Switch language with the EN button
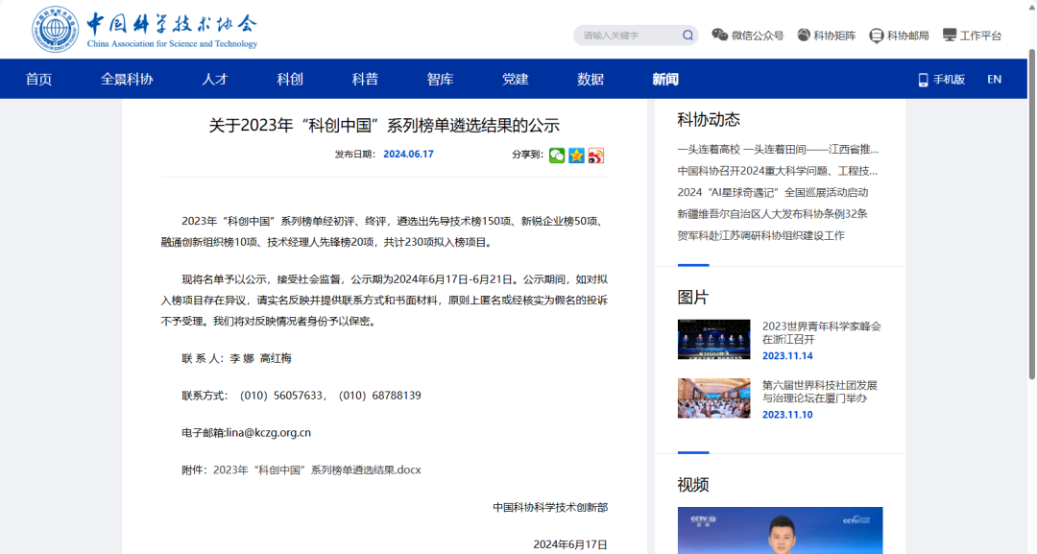 (994, 80)
